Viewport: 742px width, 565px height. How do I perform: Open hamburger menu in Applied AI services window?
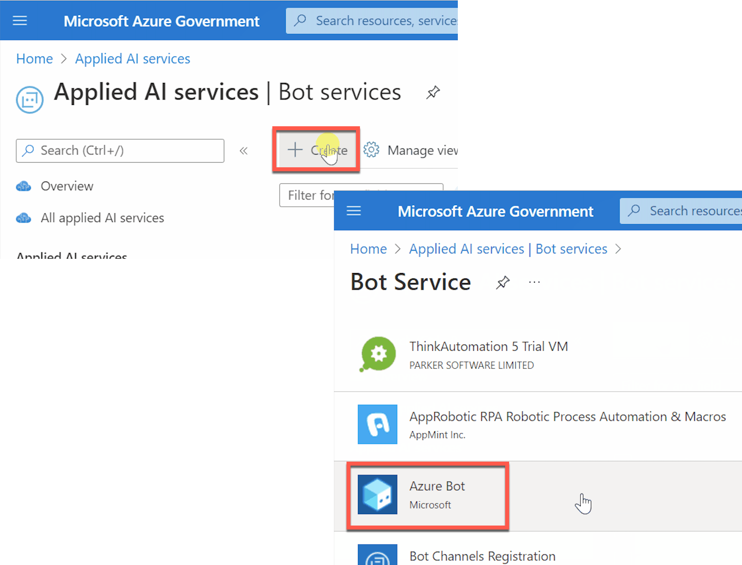pyautogui.click(x=20, y=21)
